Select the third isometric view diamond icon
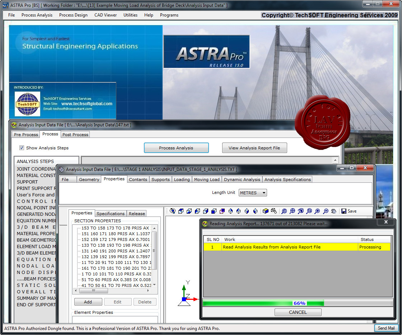The height and width of the screenshot is (335, 402). pos(247,211)
